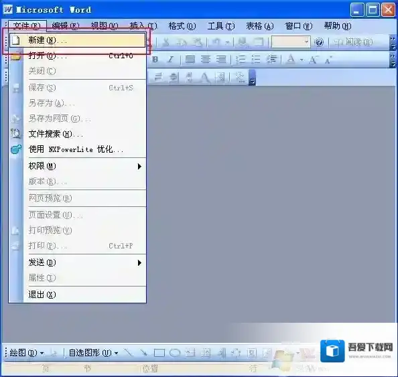This screenshot has width=398, height=377.
Task: Open the 视图(V) menu
Action: click(x=105, y=25)
